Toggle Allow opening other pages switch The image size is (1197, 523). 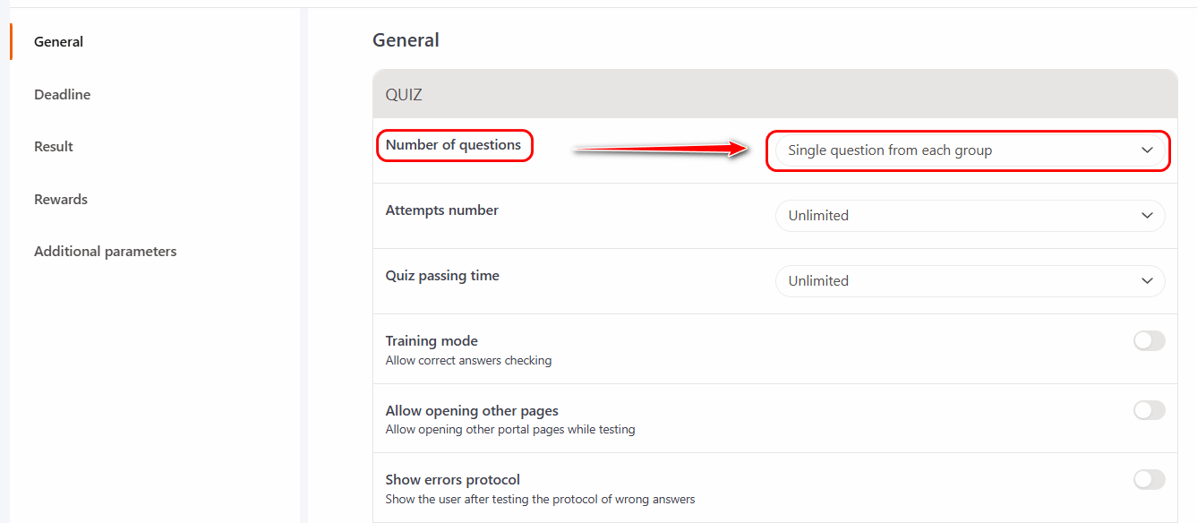(1149, 411)
